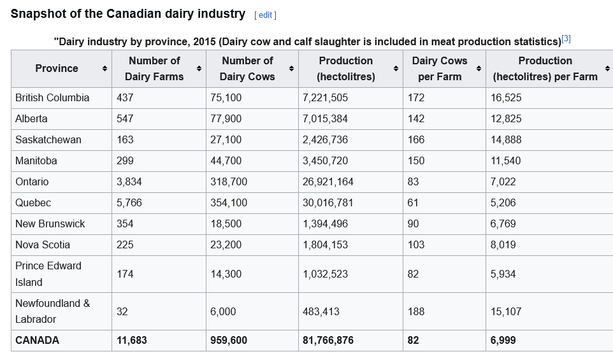Click Saskatchewan's dairy cows value 27,100
Viewport: 613px width, 361px height.
tap(226, 139)
